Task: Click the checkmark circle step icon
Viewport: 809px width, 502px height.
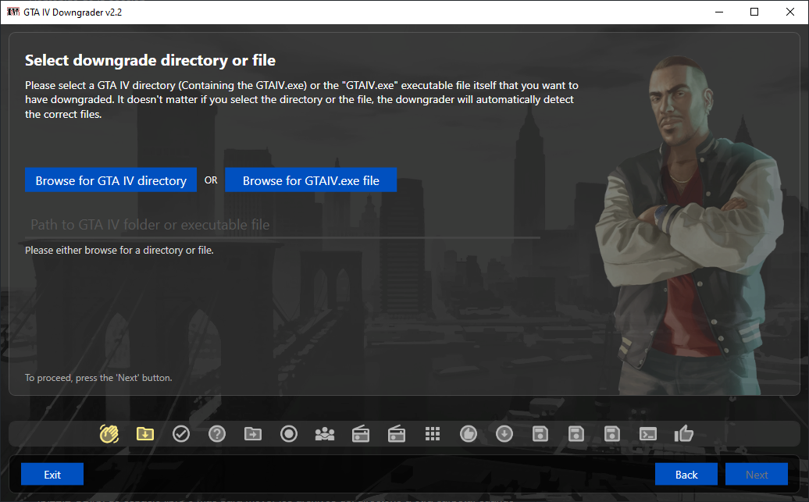Action: click(181, 434)
